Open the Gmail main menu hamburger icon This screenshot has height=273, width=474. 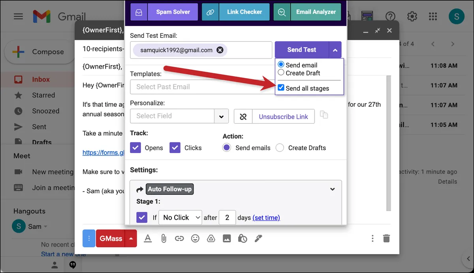coord(18,17)
